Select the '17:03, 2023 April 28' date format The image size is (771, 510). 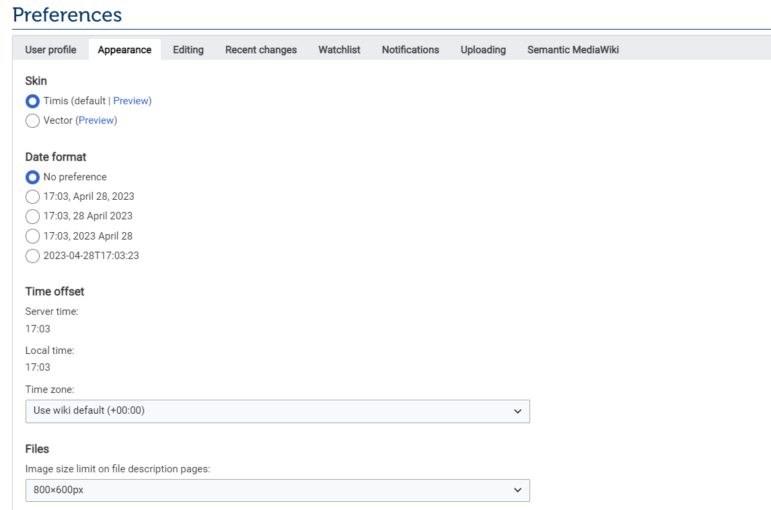point(32,236)
